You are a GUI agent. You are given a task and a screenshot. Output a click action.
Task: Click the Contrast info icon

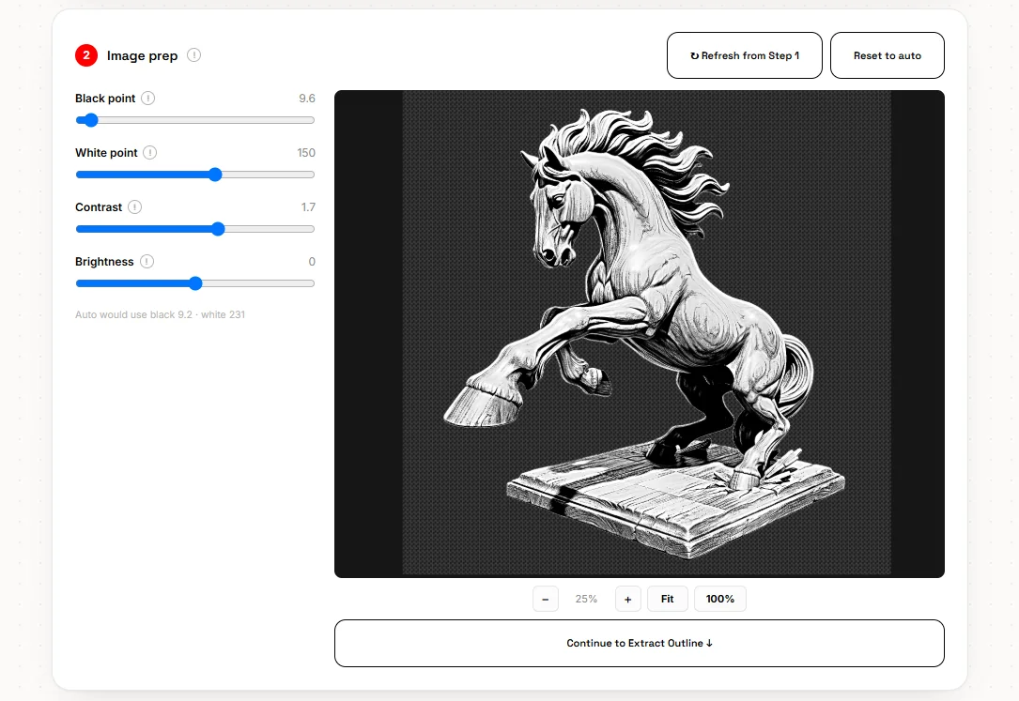click(x=134, y=207)
